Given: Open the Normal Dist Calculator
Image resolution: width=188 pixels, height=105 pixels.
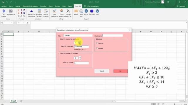Looking at the screenshot, I should [x=31, y=13].
